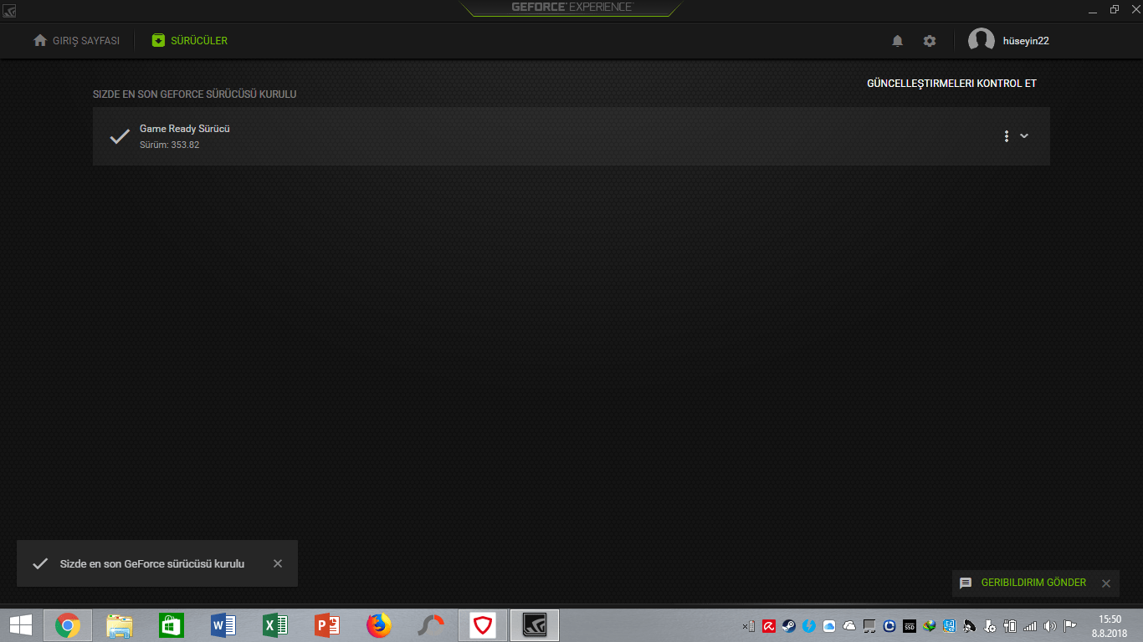Viewport: 1143px width, 642px height.
Task: Click the GeForce Experience logo in title bar
Action: 572,8
